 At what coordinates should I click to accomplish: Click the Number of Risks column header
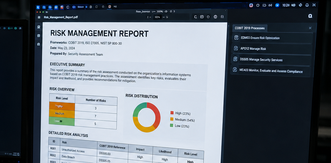click(96, 100)
